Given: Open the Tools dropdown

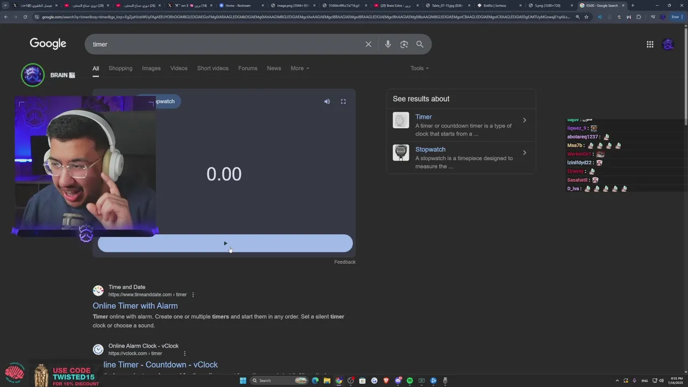Looking at the screenshot, I should pos(419,68).
